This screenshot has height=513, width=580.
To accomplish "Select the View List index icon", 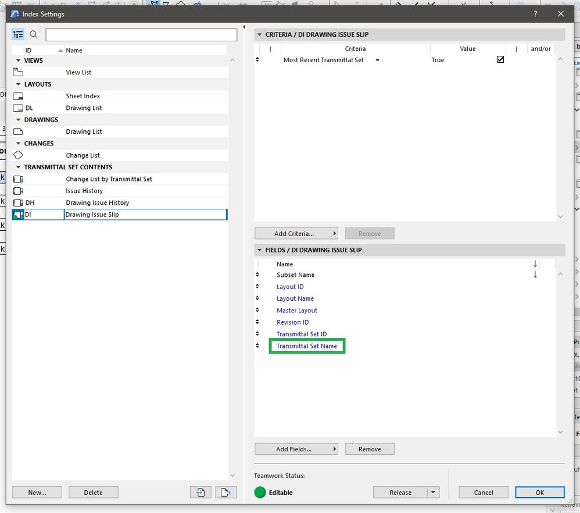I will pos(18,72).
